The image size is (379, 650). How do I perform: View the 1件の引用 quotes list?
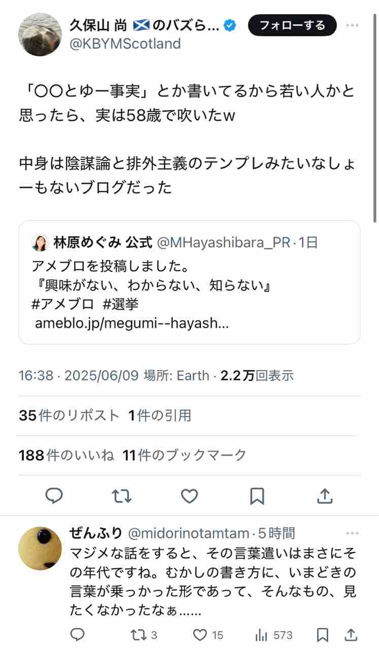click(x=160, y=415)
